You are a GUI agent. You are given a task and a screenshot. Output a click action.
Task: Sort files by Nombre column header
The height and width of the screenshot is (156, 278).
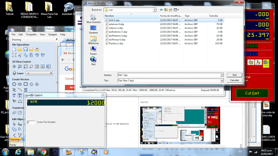[131, 16]
